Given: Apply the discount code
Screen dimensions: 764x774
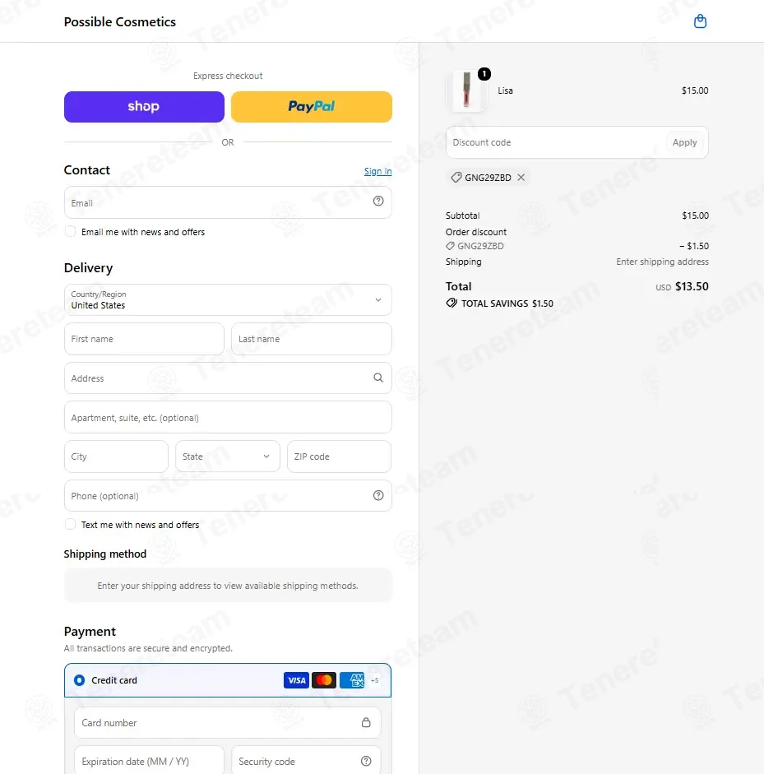Looking at the screenshot, I should pyautogui.click(x=684, y=142).
